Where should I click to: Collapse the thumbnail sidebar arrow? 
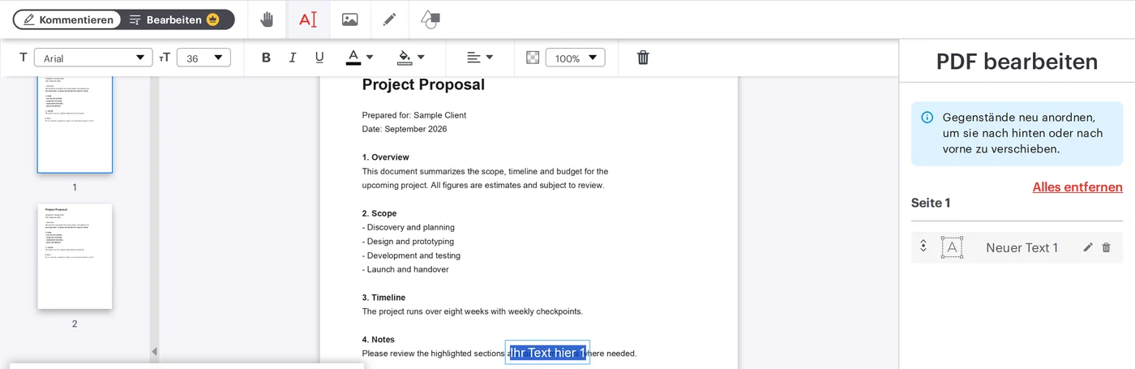pos(154,351)
